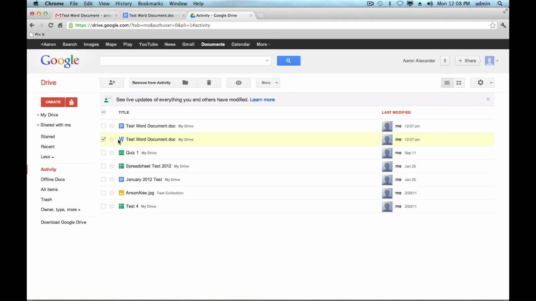Open the move-to-folder icon

(x=185, y=83)
